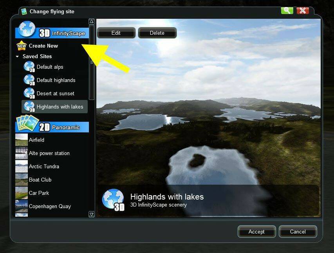Click the Desert at sunset globe icon

click(29, 94)
